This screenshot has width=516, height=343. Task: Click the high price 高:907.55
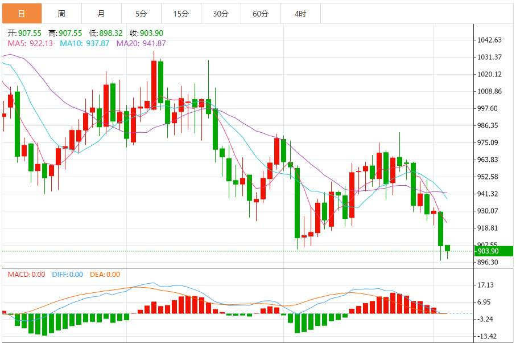pyautogui.click(x=65, y=33)
